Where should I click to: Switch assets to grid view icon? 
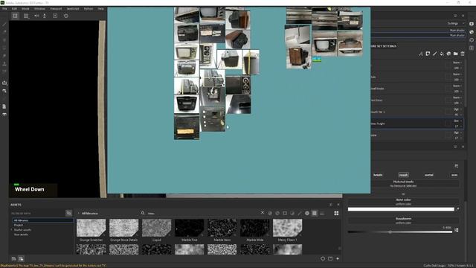point(336,214)
